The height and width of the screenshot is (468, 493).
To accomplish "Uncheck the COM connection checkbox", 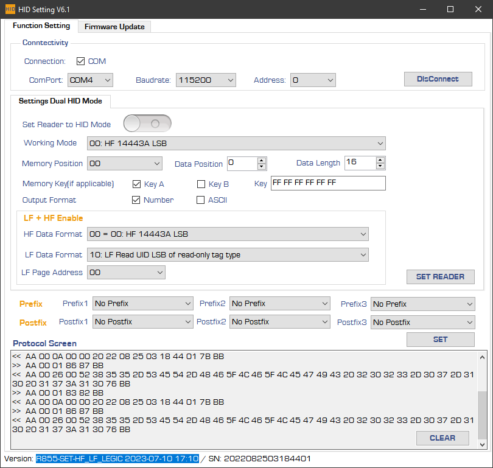I will point(81,61).
